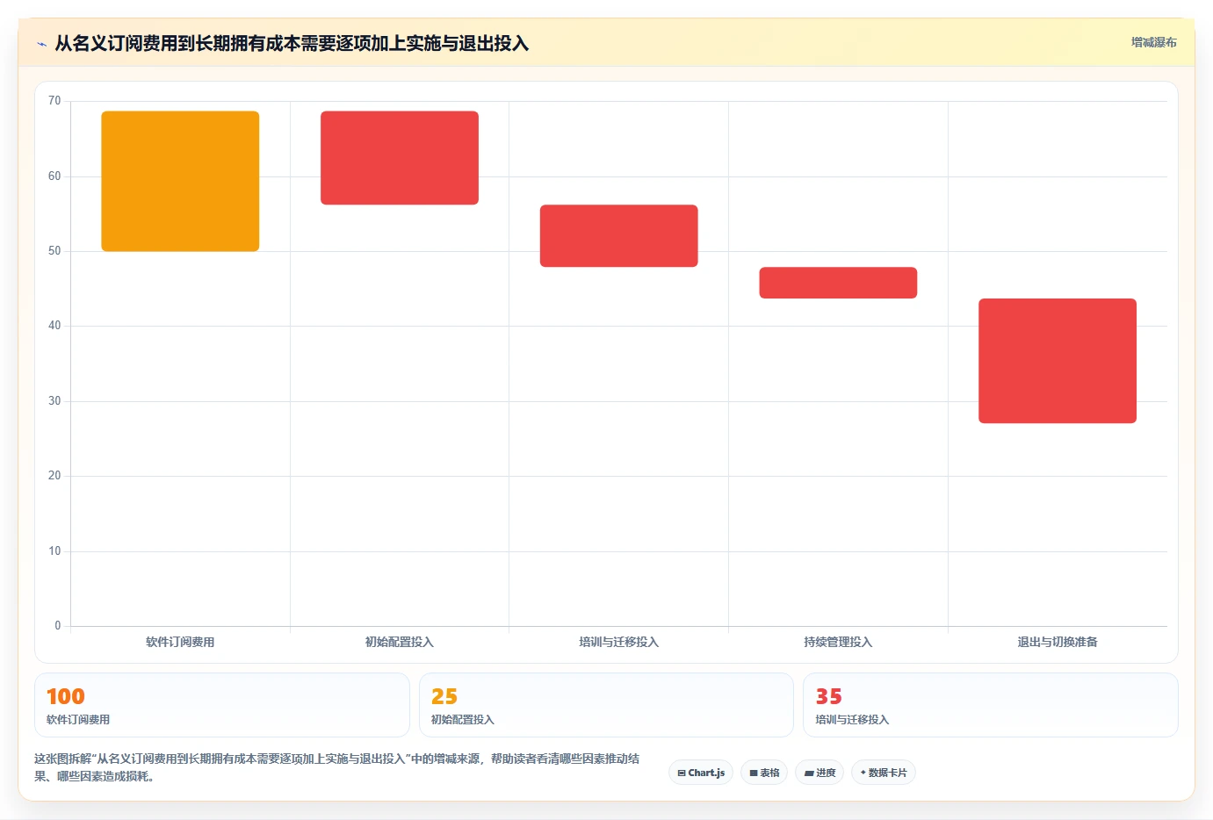Click the y-axis value 50

point(54,251)
